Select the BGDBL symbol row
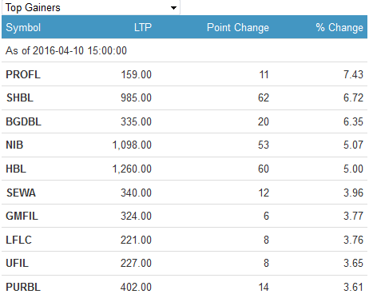Image resolution: width=369 pixels, height=298 pixels. coord(184,121)
